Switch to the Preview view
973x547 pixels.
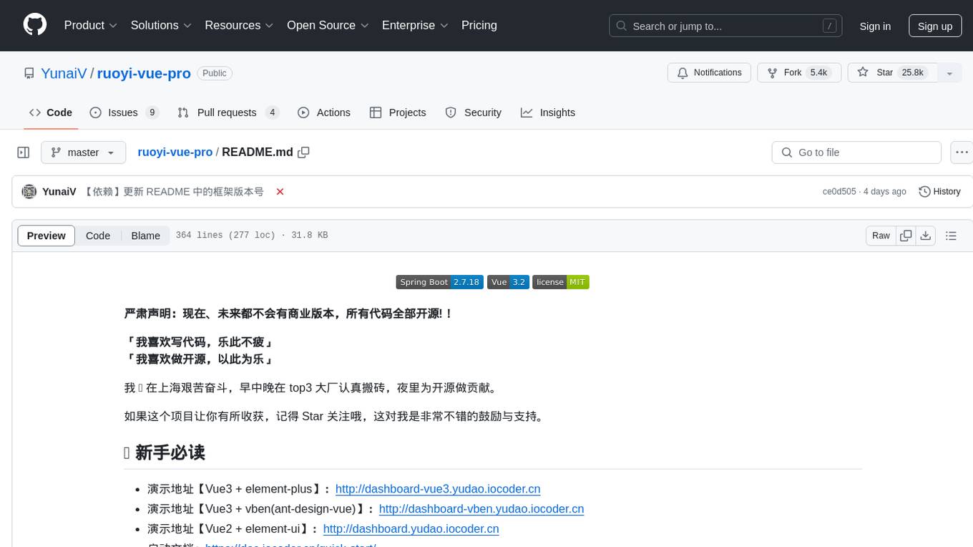pos(47,236)
